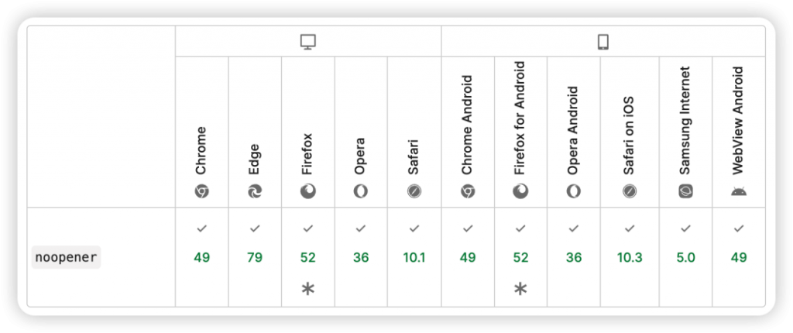793x333 pixels.
Task: Select the noopener feature label
Action: pos(67,257)
